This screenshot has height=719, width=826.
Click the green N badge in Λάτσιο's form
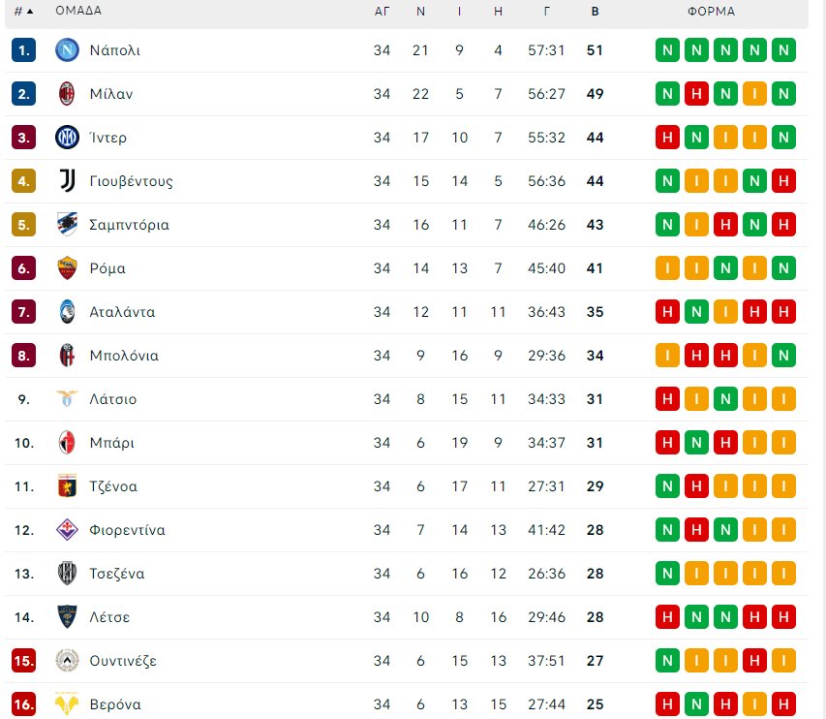725,399
